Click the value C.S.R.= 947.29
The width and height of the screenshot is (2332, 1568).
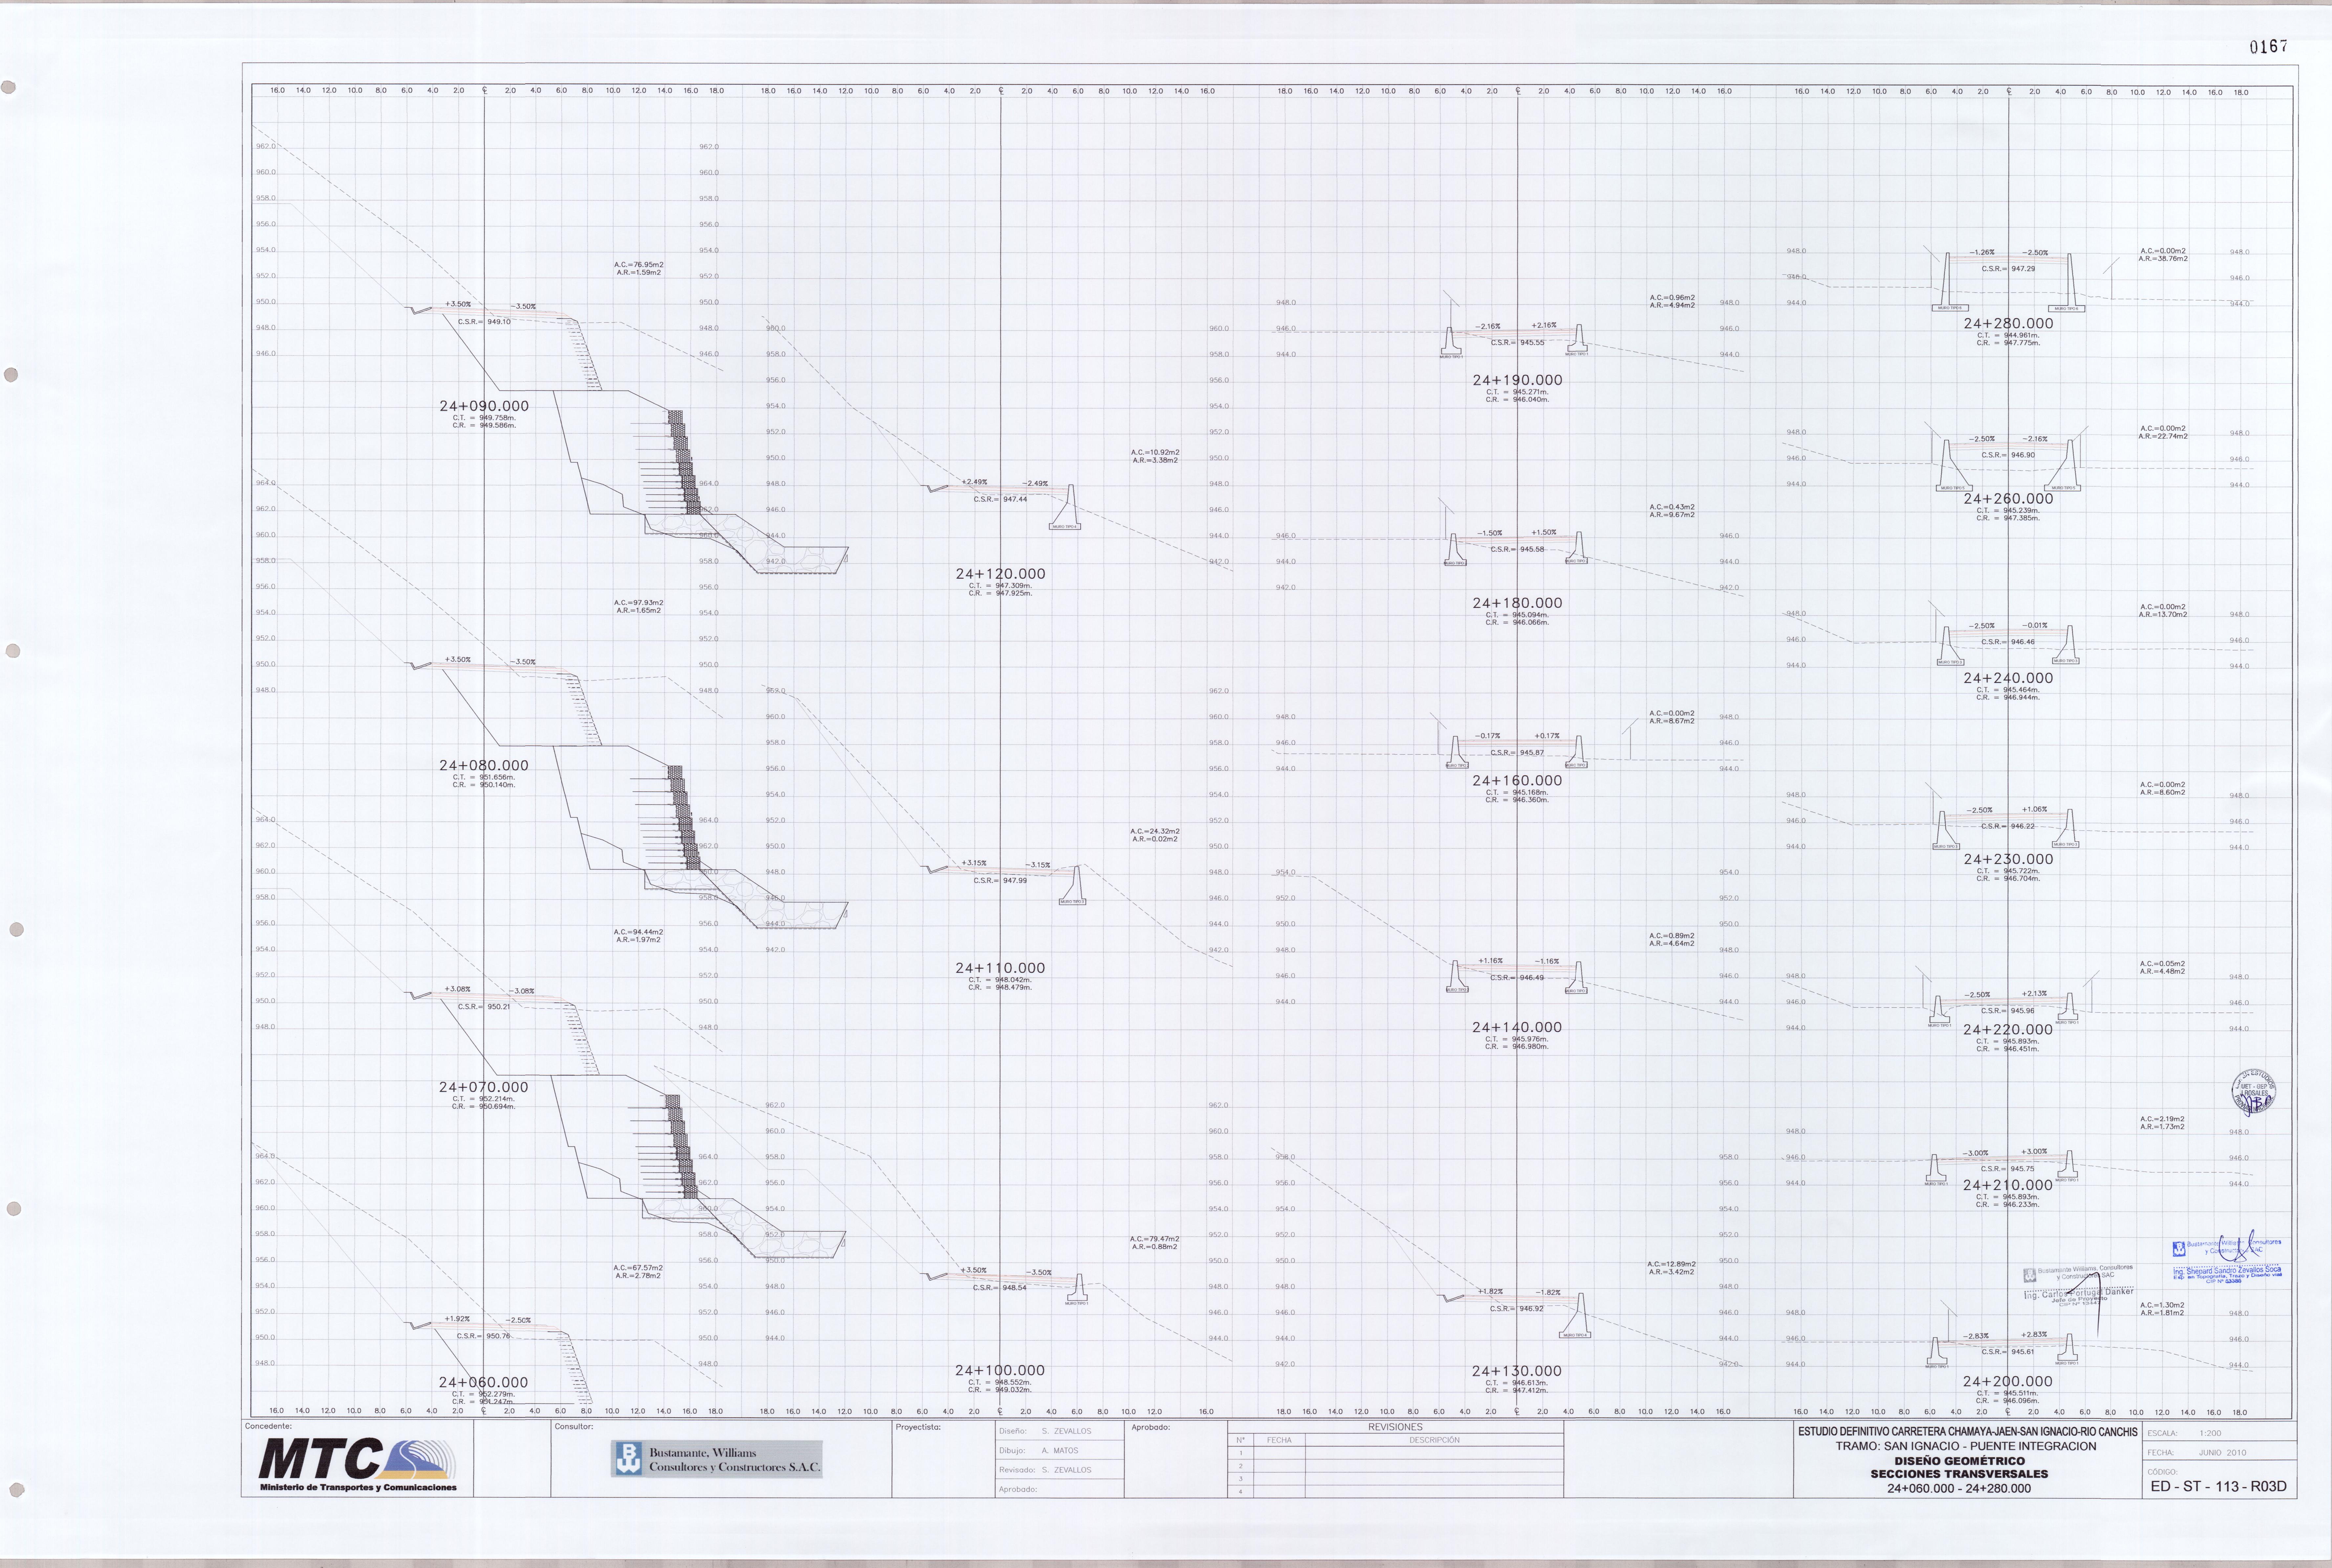click(x=2008, y=269)
